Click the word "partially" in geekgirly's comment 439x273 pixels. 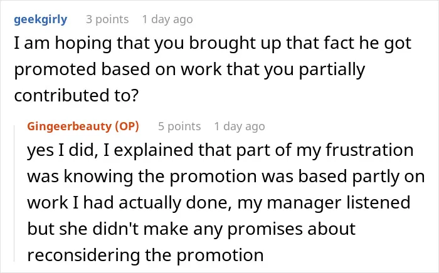pyautogui.click(x=332, y=70)
